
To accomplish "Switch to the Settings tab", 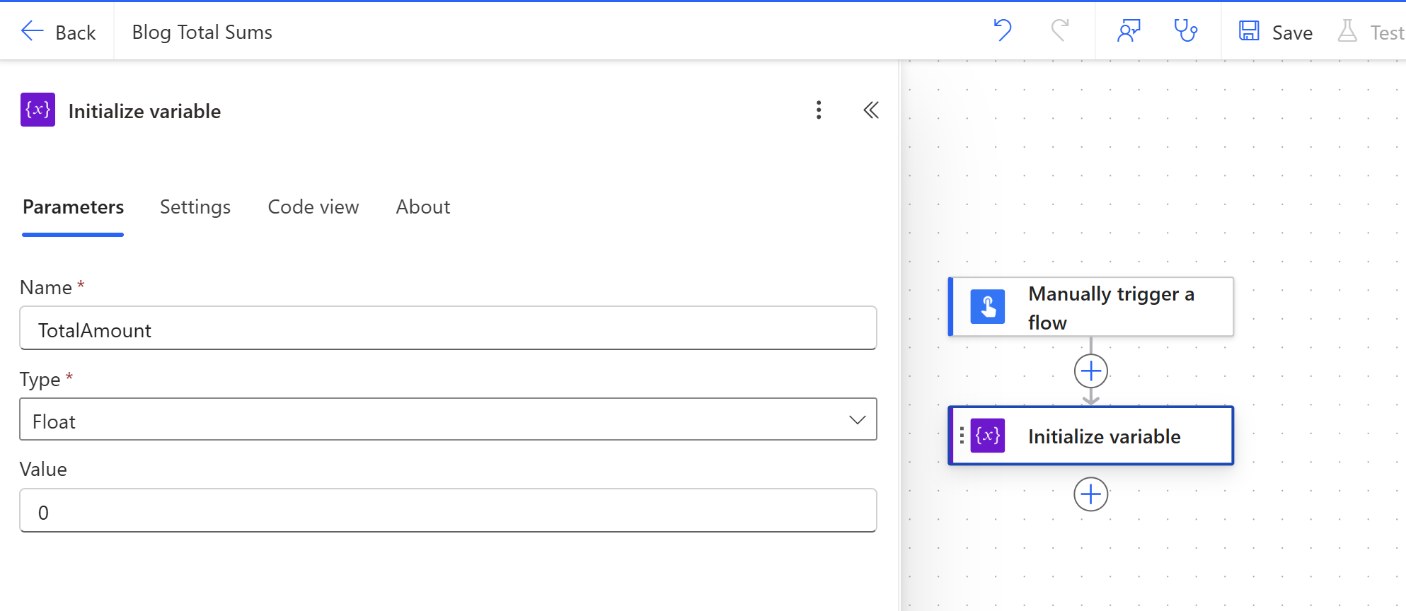I will 195,207.
